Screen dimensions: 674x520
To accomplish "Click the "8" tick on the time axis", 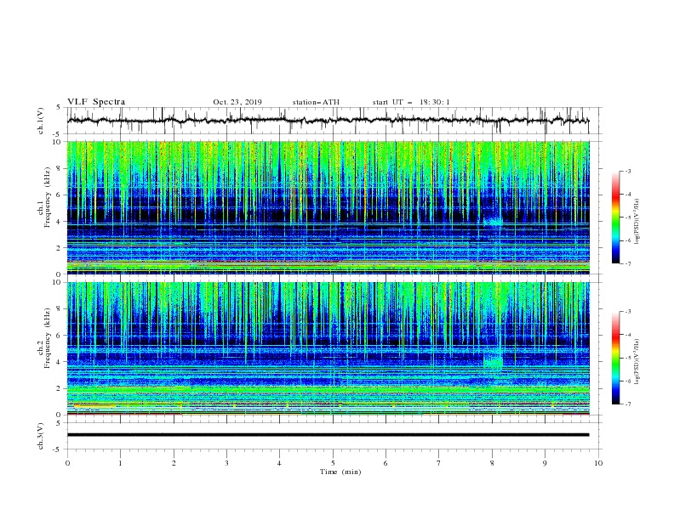I will coord(492,463).
